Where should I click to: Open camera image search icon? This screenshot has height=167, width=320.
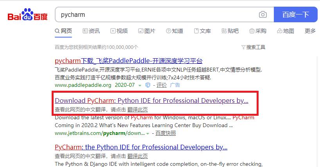[262, 14]
